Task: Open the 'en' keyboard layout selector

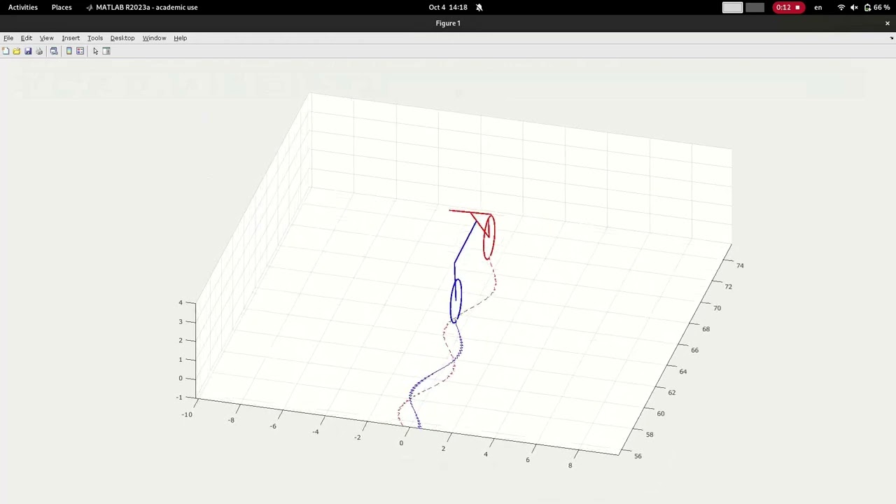Action: tap(818, 7)
